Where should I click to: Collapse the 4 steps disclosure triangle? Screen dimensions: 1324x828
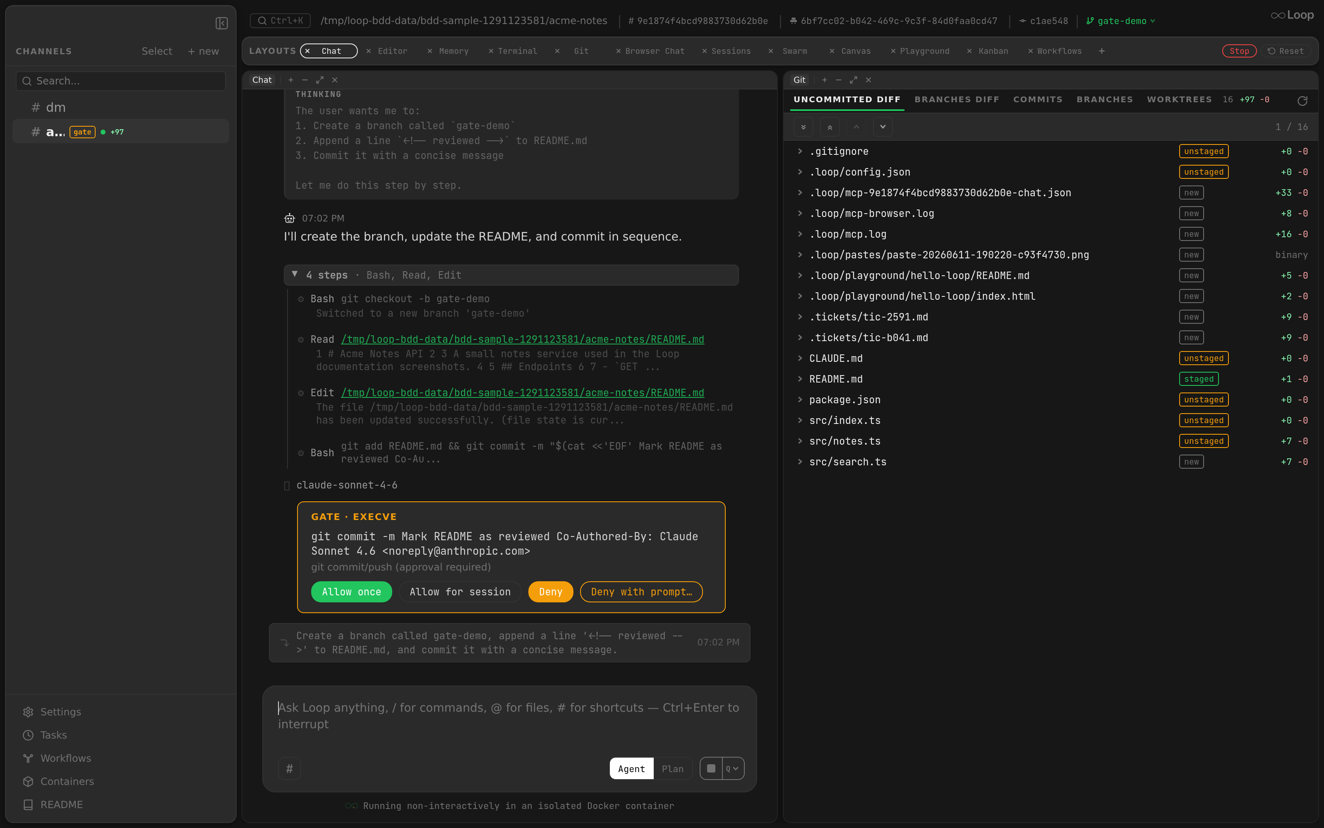[295, 274]
